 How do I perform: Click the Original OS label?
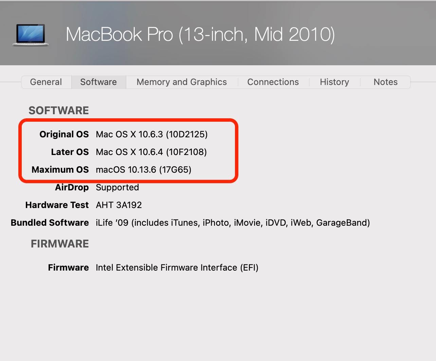[x=64, y=134]
